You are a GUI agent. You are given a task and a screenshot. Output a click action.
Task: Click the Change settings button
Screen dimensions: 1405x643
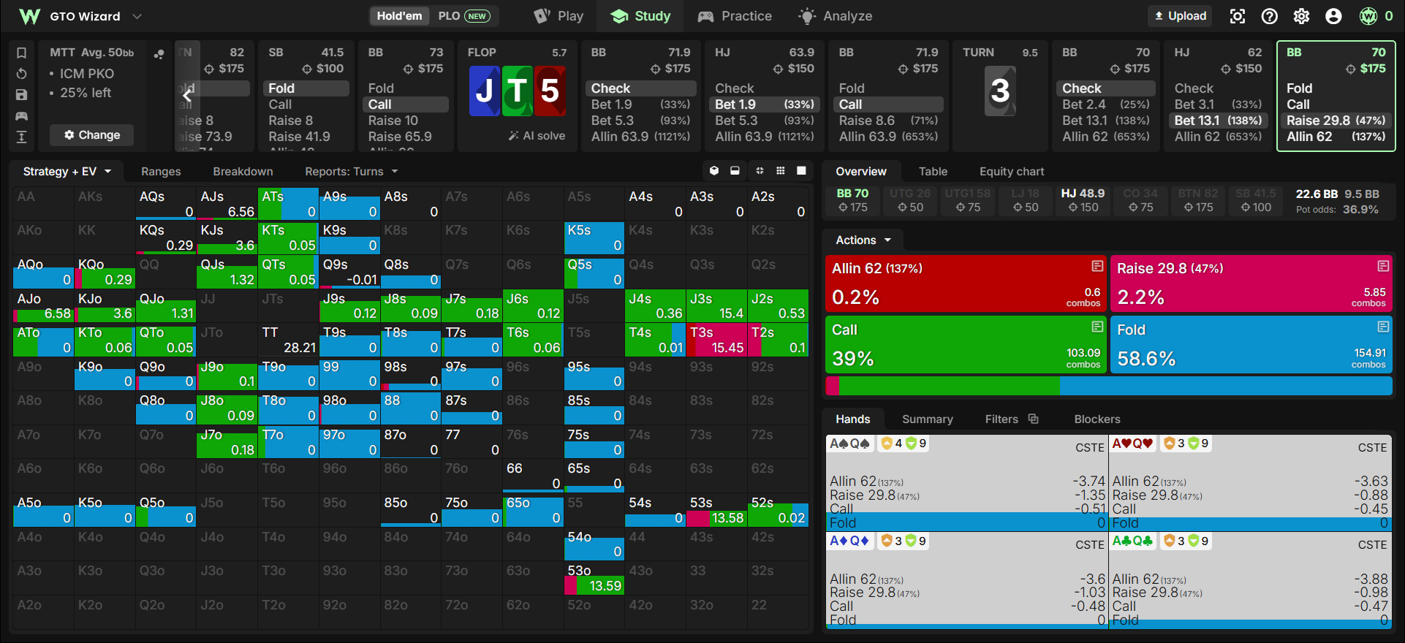coord(92,135)
